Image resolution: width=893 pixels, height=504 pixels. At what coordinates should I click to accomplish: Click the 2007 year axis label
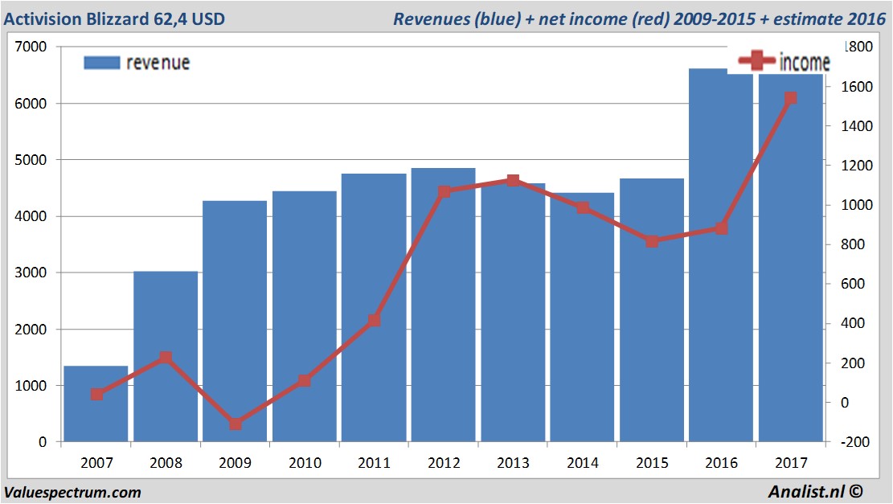pos(96,462)
